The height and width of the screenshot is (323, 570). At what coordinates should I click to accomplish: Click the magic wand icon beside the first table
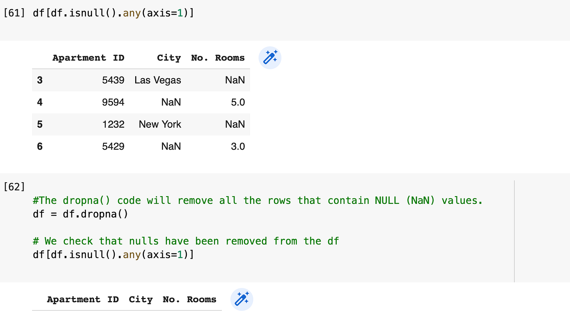click(x=270, y=57)
